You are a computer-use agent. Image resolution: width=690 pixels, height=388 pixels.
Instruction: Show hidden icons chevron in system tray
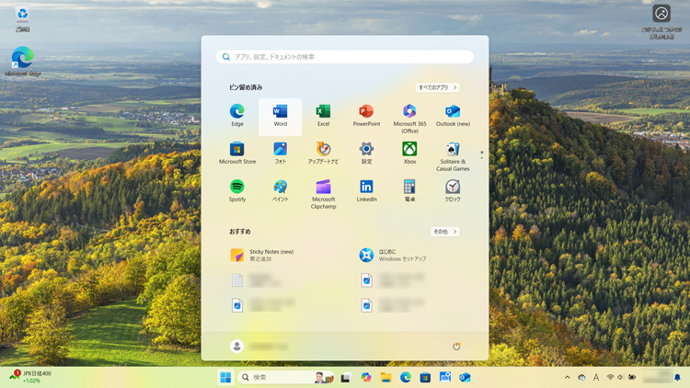click(x=567, y=378)
